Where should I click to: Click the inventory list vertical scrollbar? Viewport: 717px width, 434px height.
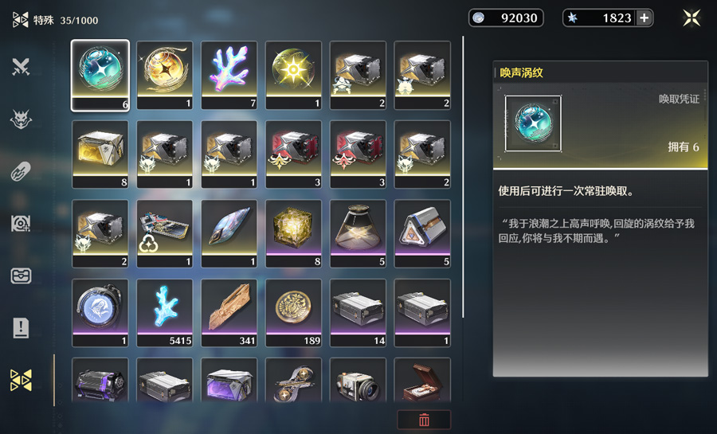coord(463,178)
